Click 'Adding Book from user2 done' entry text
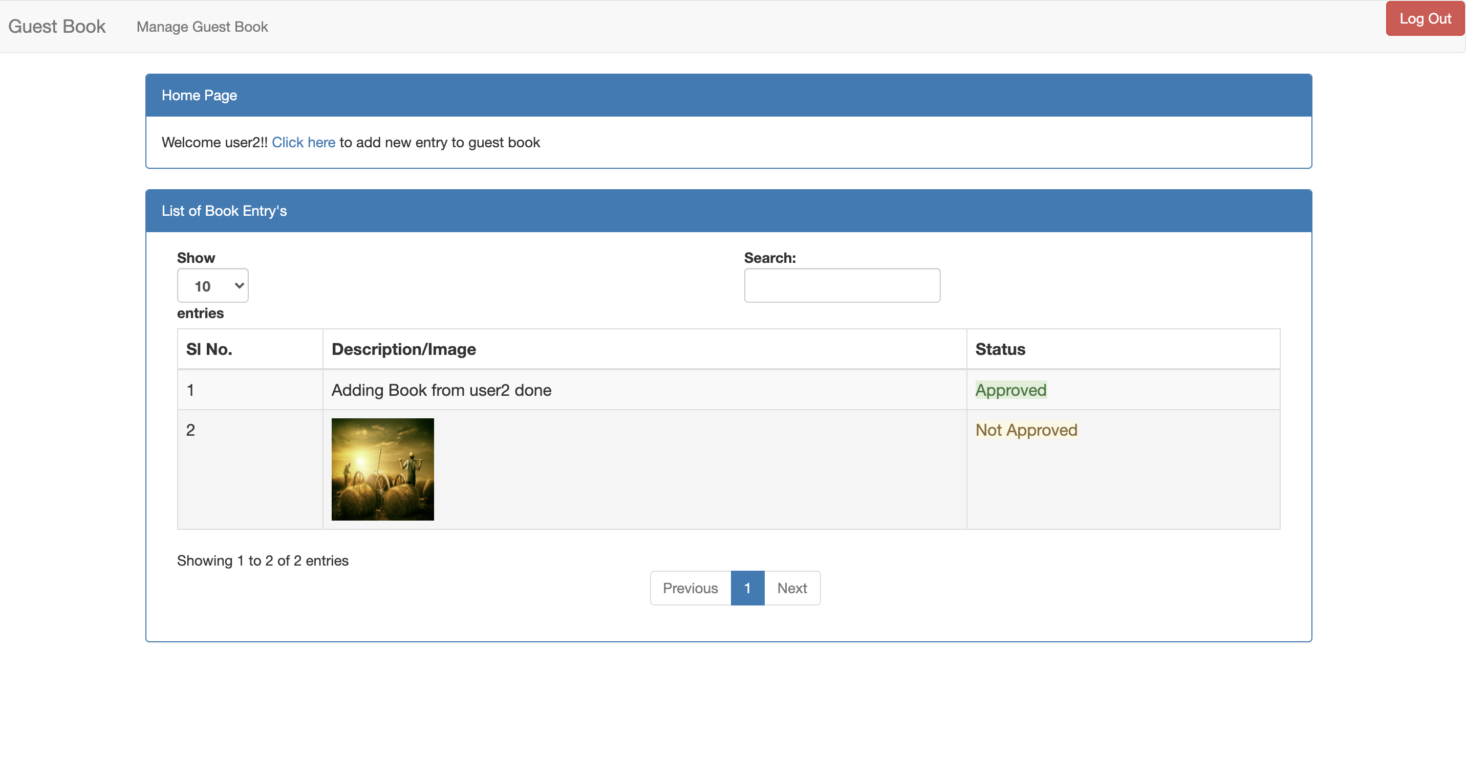This screenshot has width=1466, height=764. [x=441, y=390]
